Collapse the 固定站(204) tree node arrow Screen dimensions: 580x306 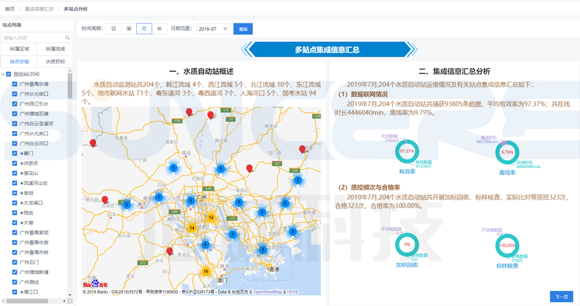[3, 75]
